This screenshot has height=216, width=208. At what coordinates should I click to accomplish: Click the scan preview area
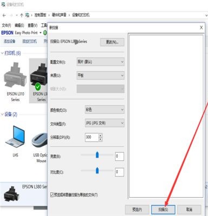166,116
